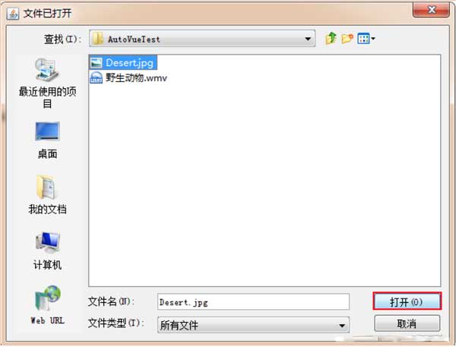Click the view menu grid icon
456x347 pixels.
pos(363,39)
